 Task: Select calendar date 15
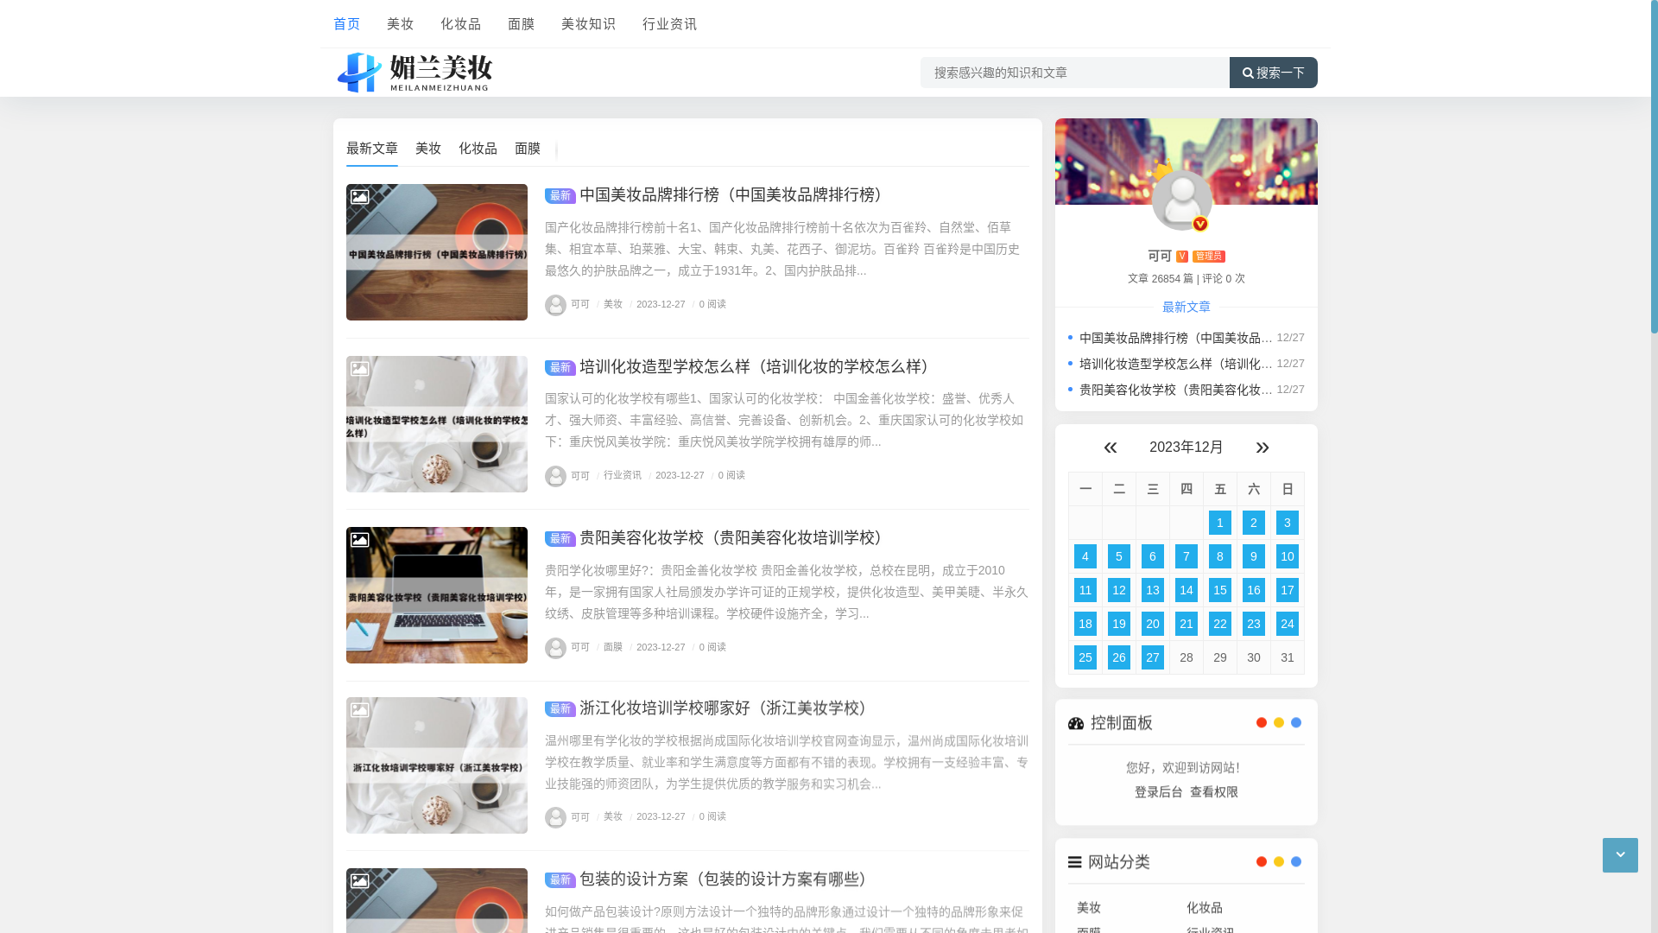pos(1220,590)
